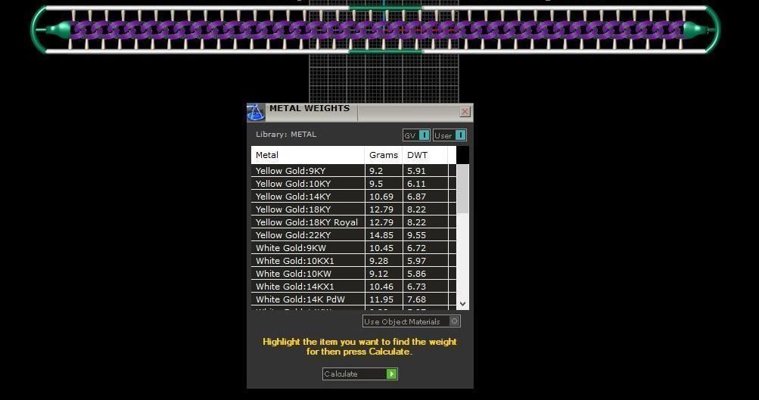
Task: Click the 10.69 grams value
Action: (x=381, y=197)
